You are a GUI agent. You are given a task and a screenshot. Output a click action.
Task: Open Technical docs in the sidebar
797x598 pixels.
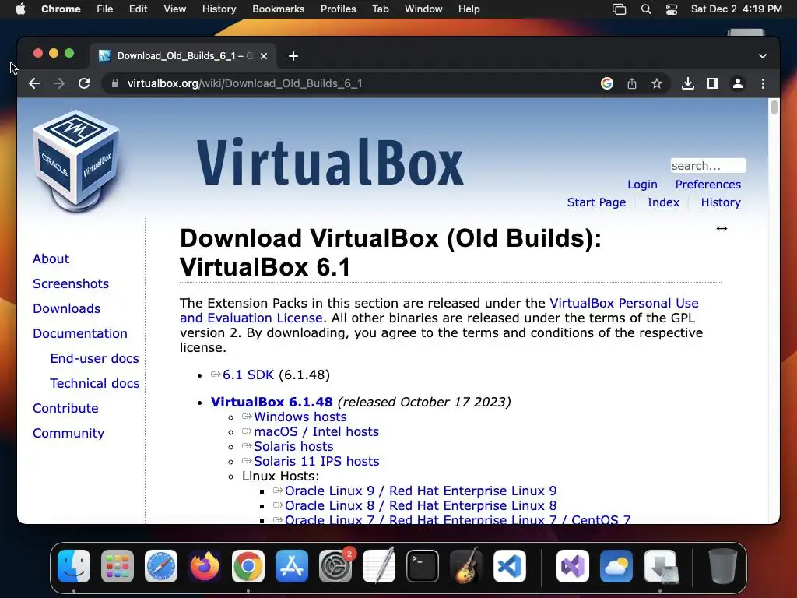94,383
